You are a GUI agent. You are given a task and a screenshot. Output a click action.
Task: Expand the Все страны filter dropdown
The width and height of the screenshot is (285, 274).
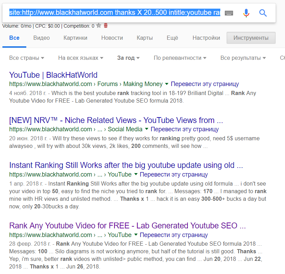pos(27,58)
